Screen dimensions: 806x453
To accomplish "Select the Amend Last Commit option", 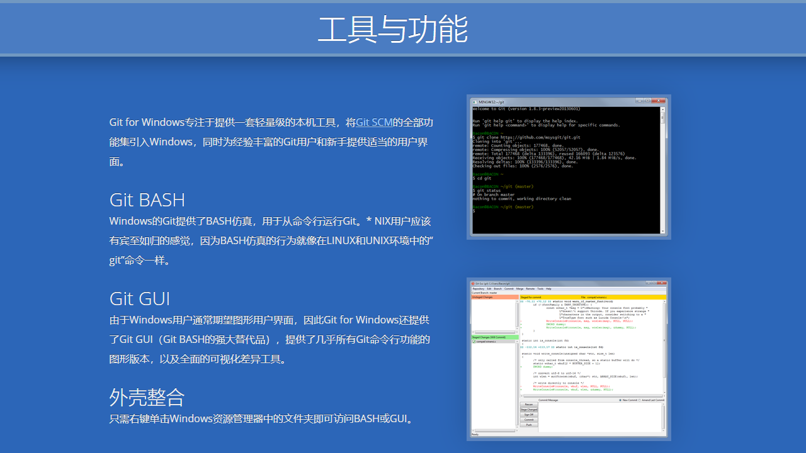I will tap(639, 400).
